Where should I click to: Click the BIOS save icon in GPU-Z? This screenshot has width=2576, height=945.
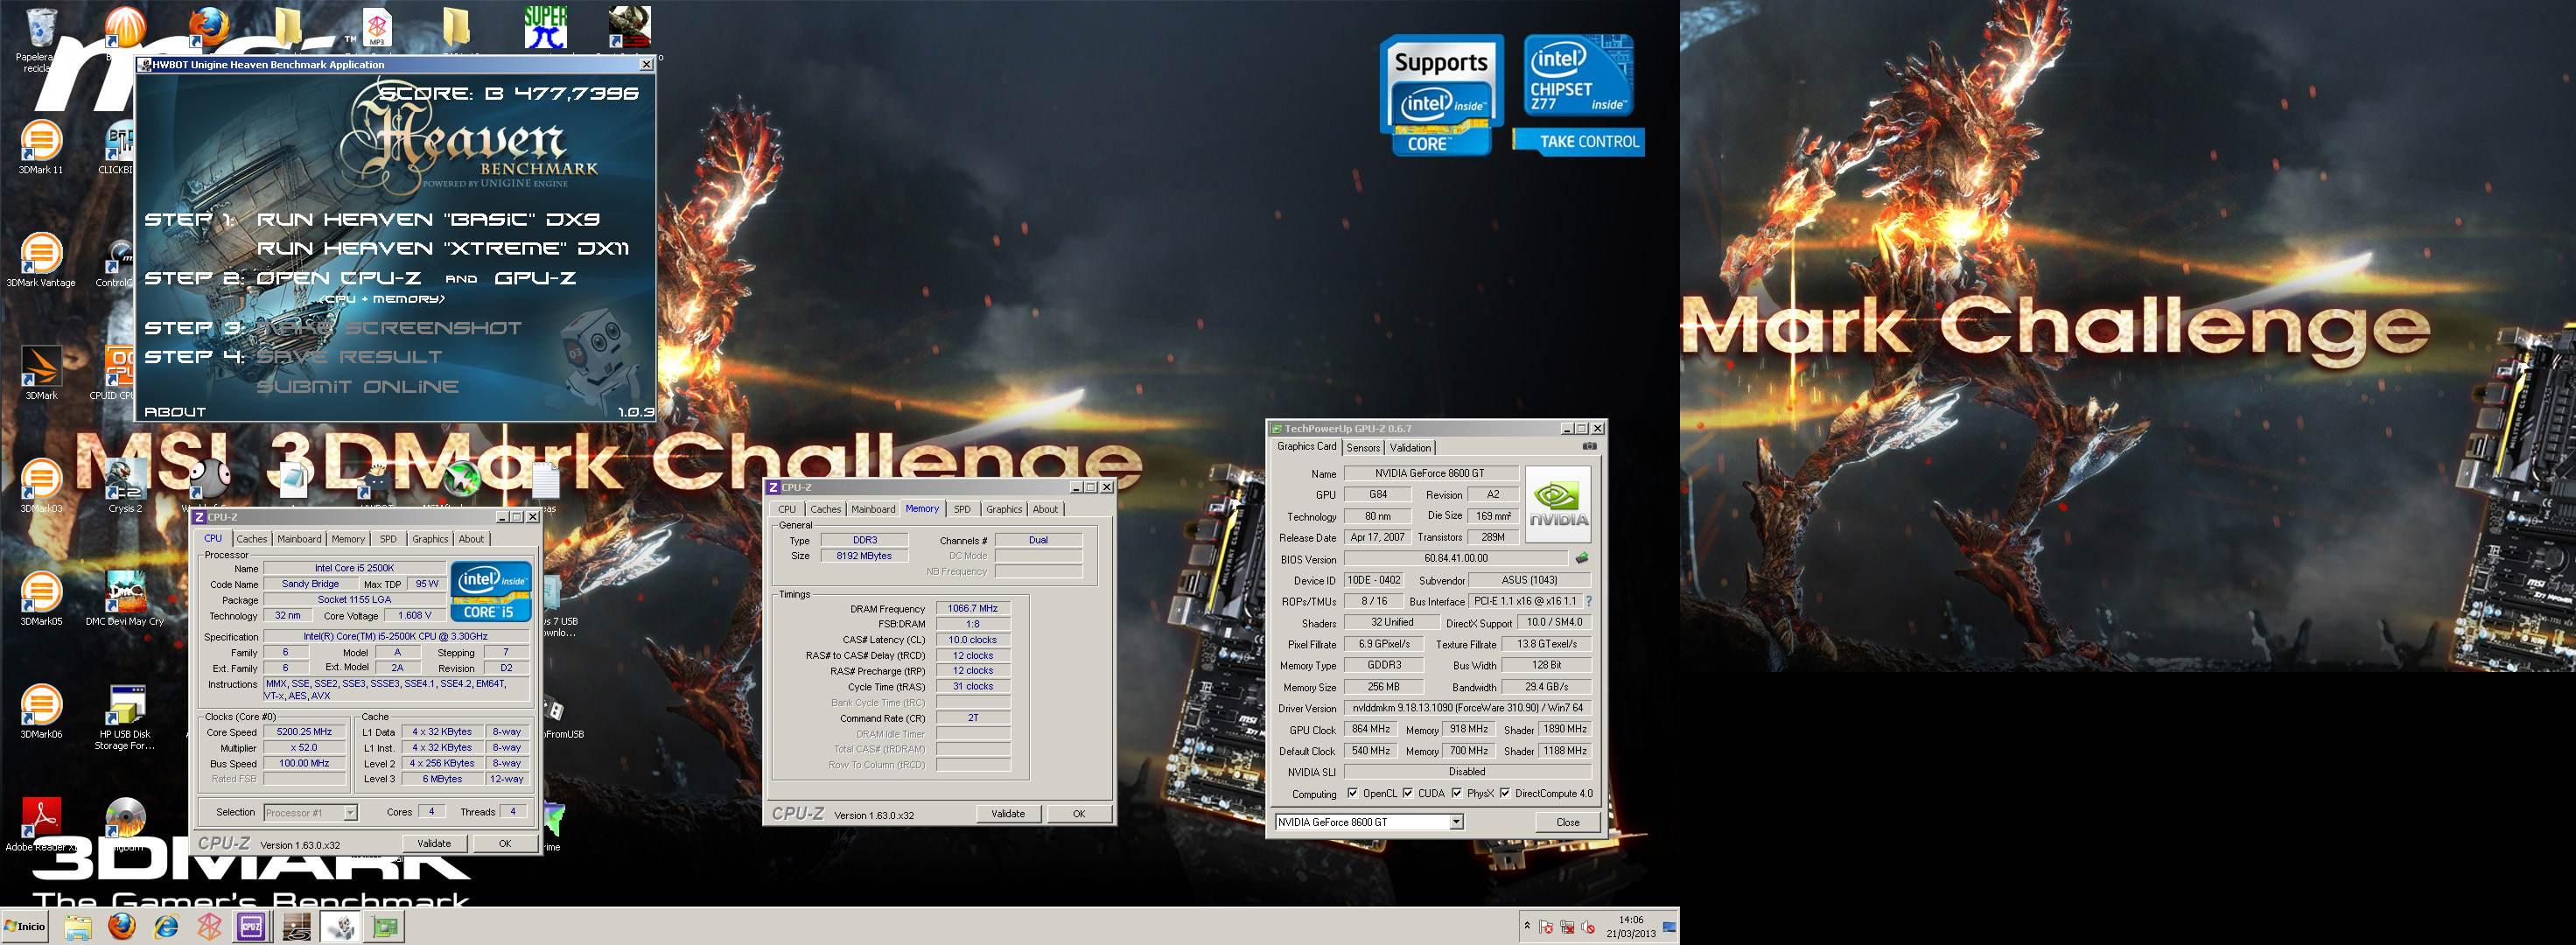1582,558
